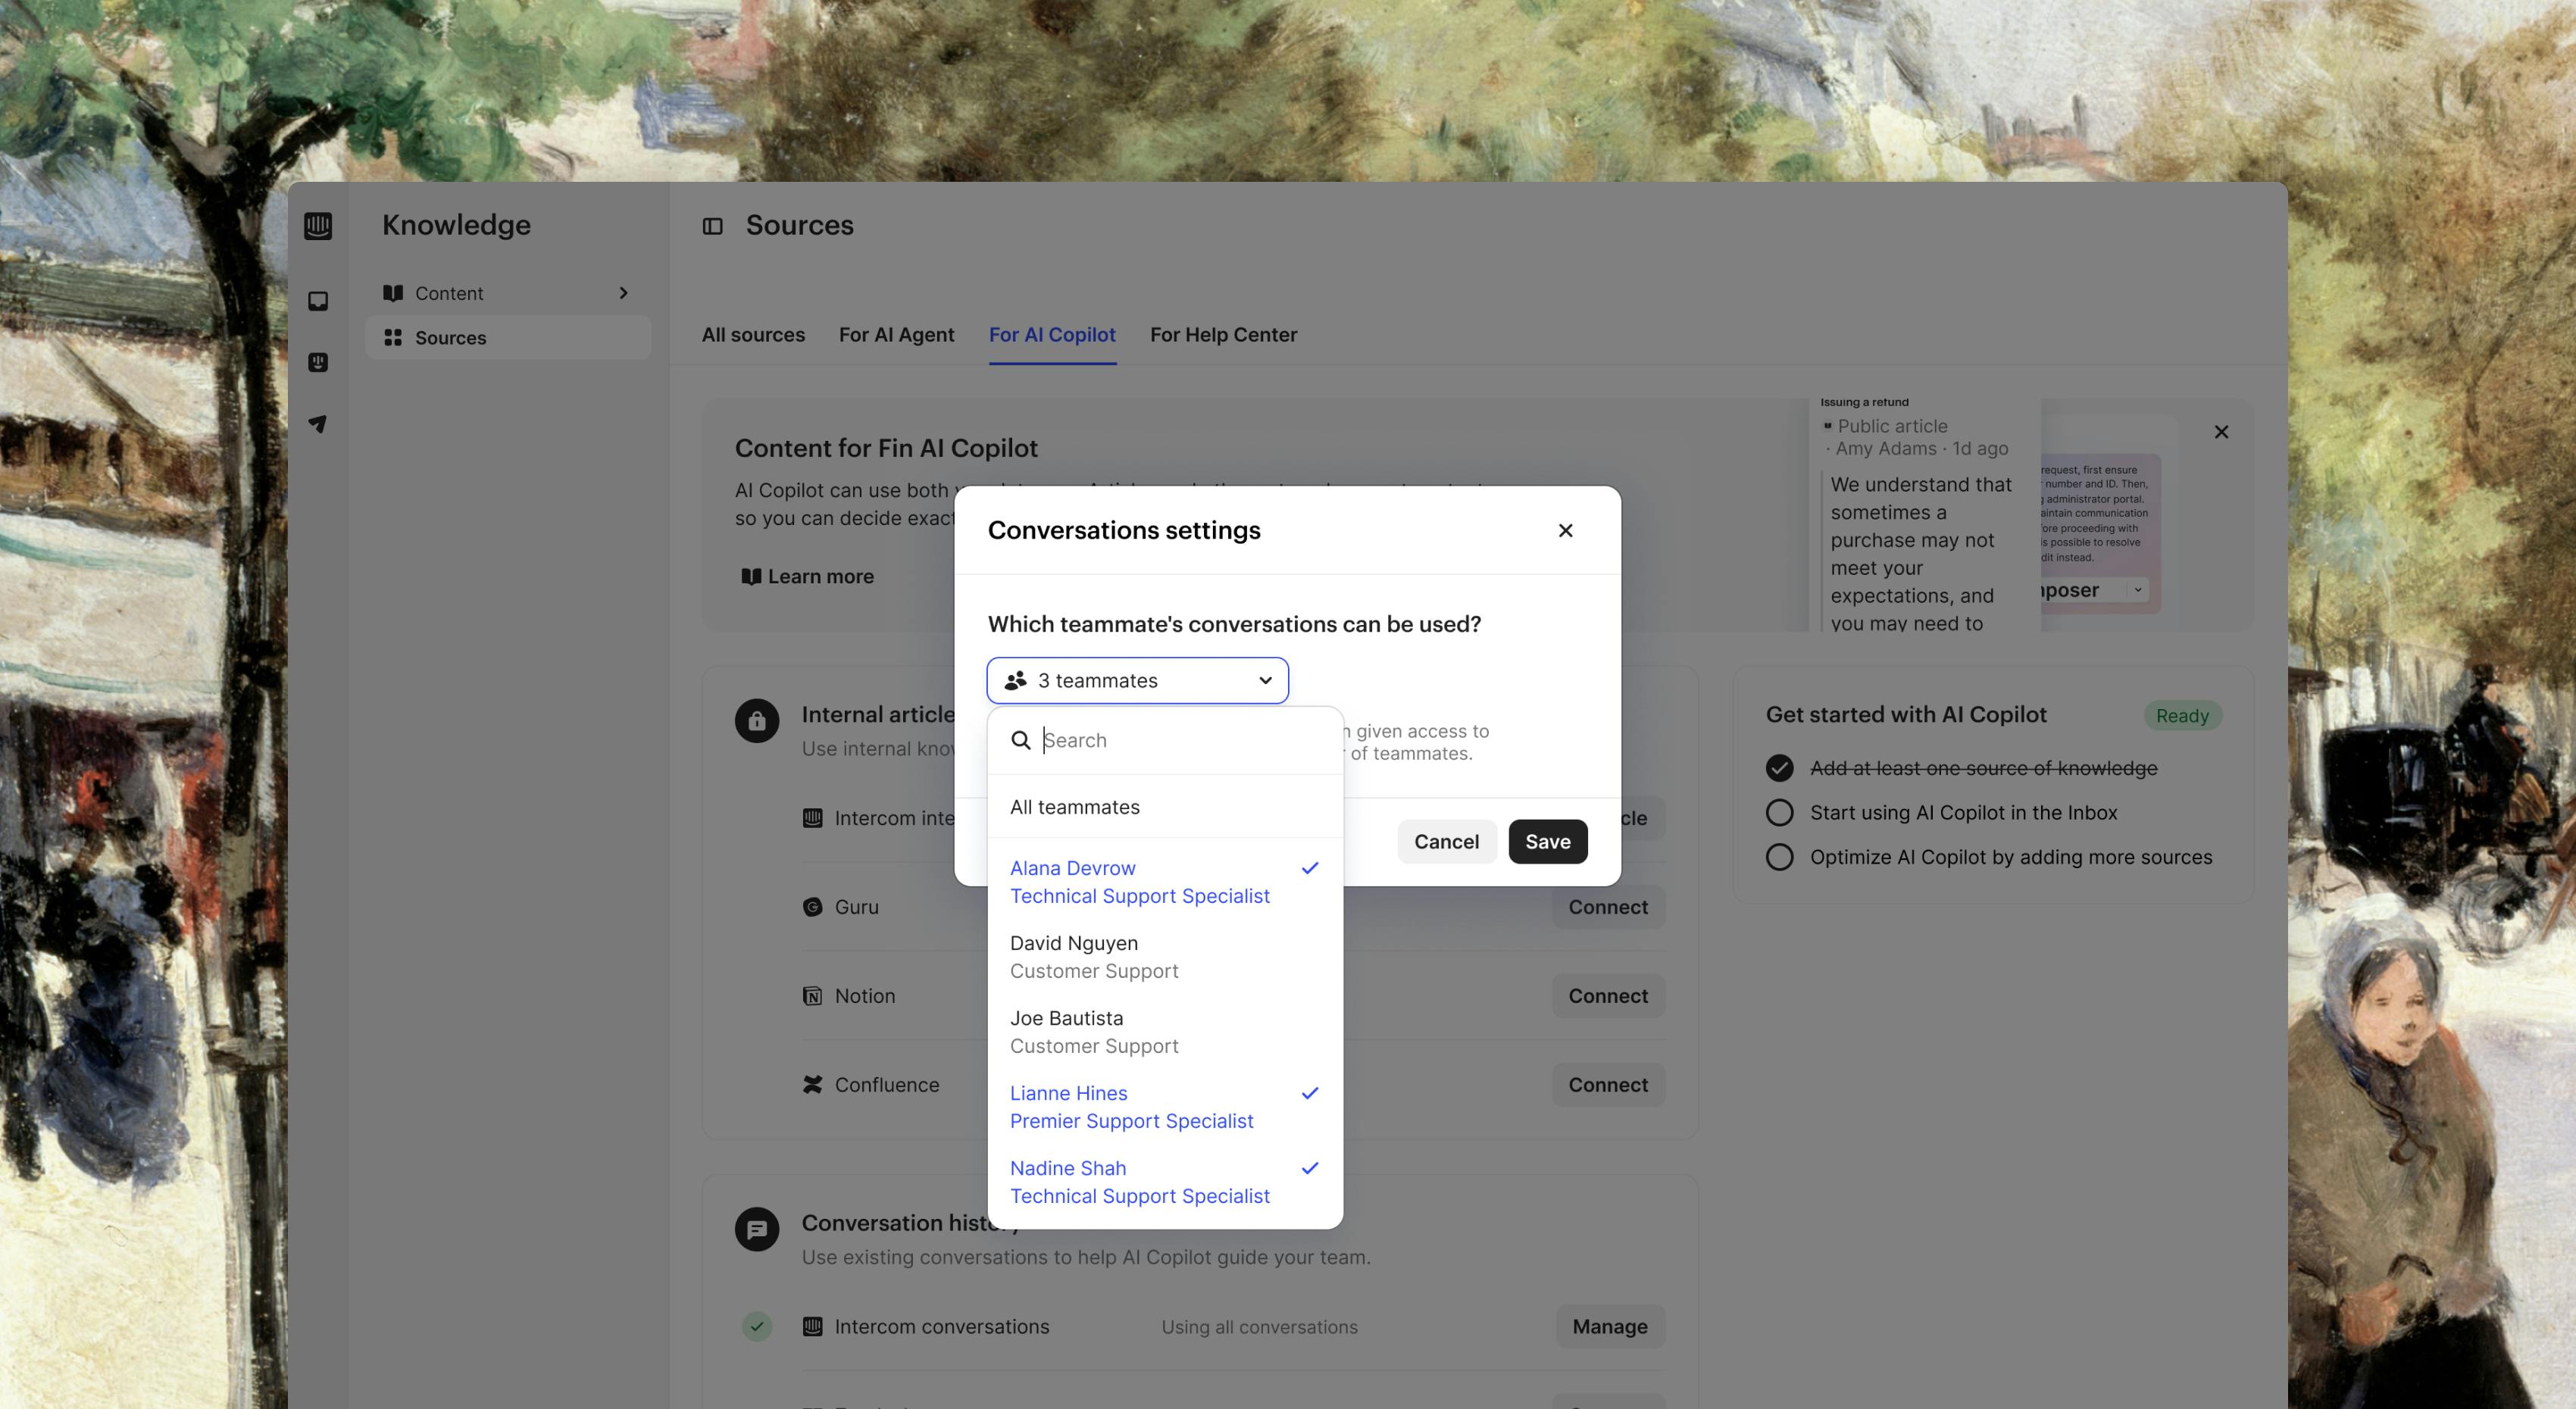The image size is (2576, 1409).
Task: Collapse the 3 teammates dropdown
Action: (x=1137, y=681)
